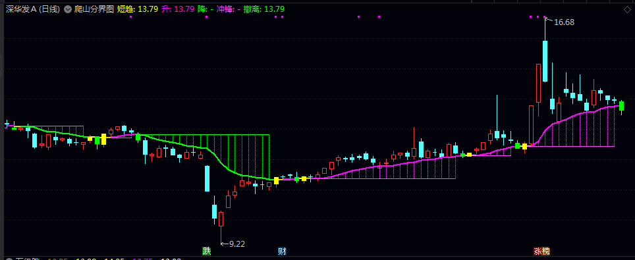635x260 pixels.
Task: Click the green 撤离 value label
Action: pyautogui.click(x=264, y=9)
